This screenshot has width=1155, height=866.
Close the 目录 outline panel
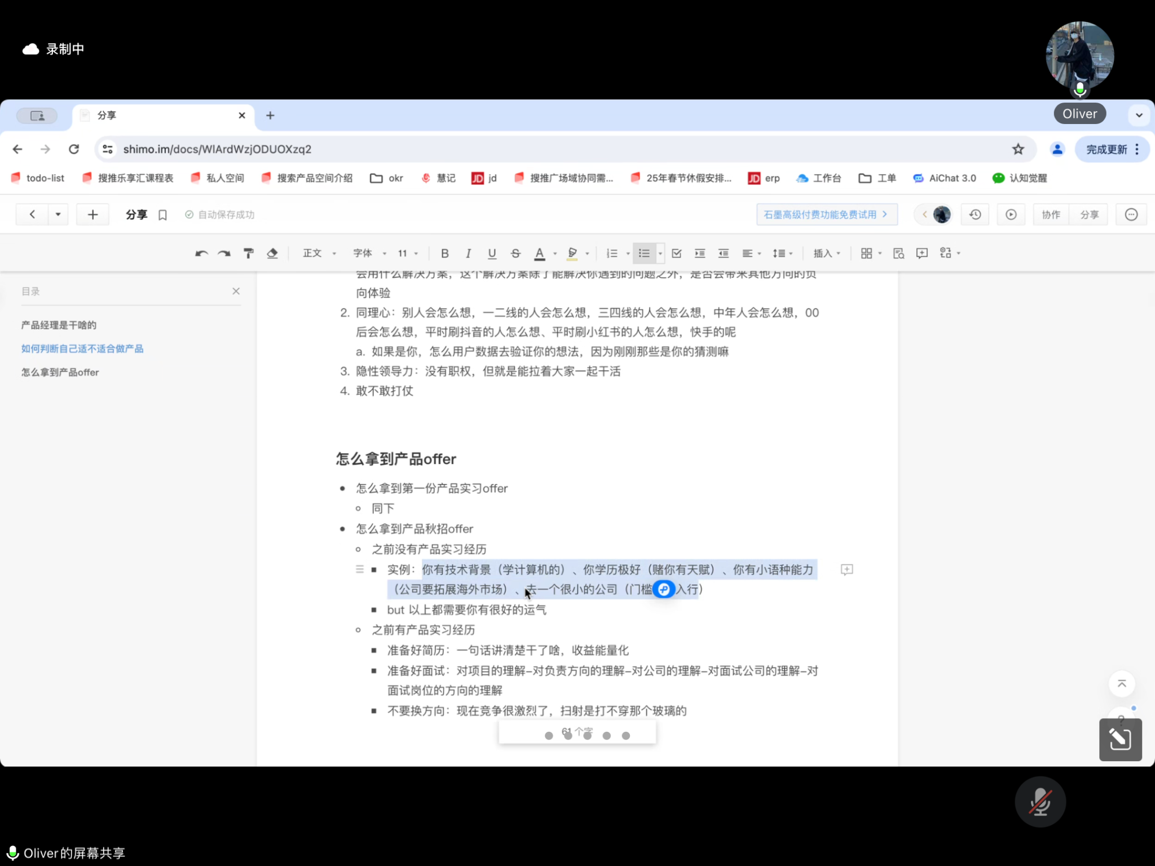tap(236, 291)
